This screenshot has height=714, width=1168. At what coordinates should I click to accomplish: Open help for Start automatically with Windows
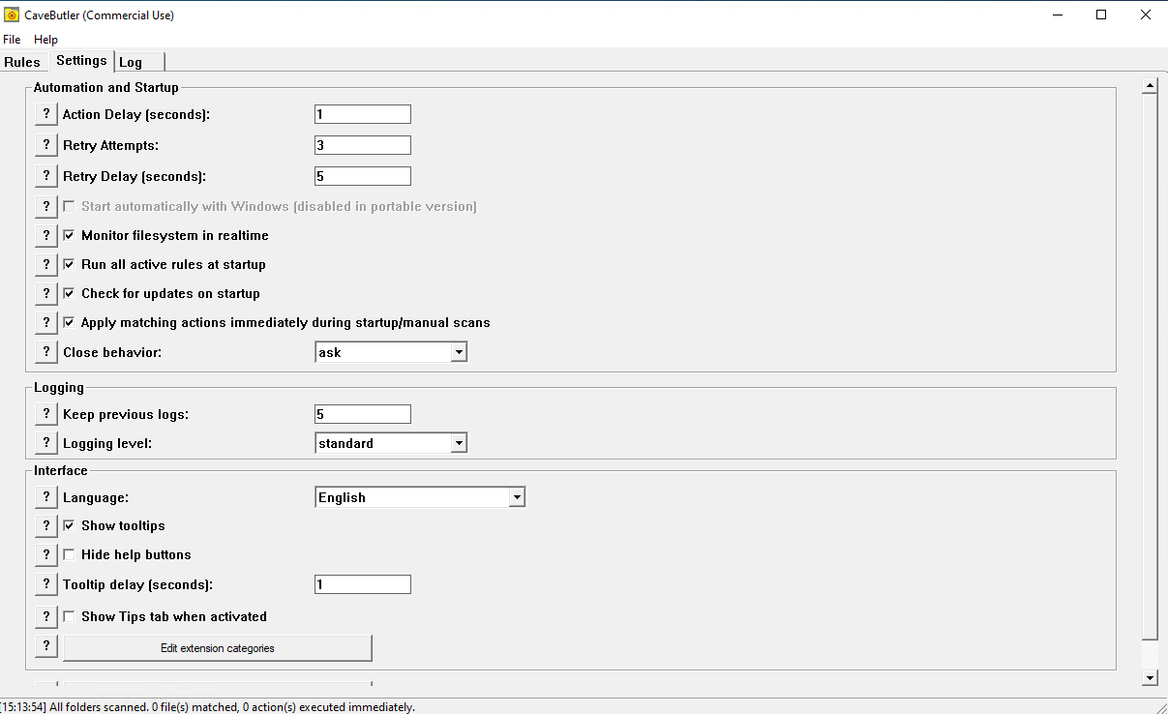coord(45,206)
